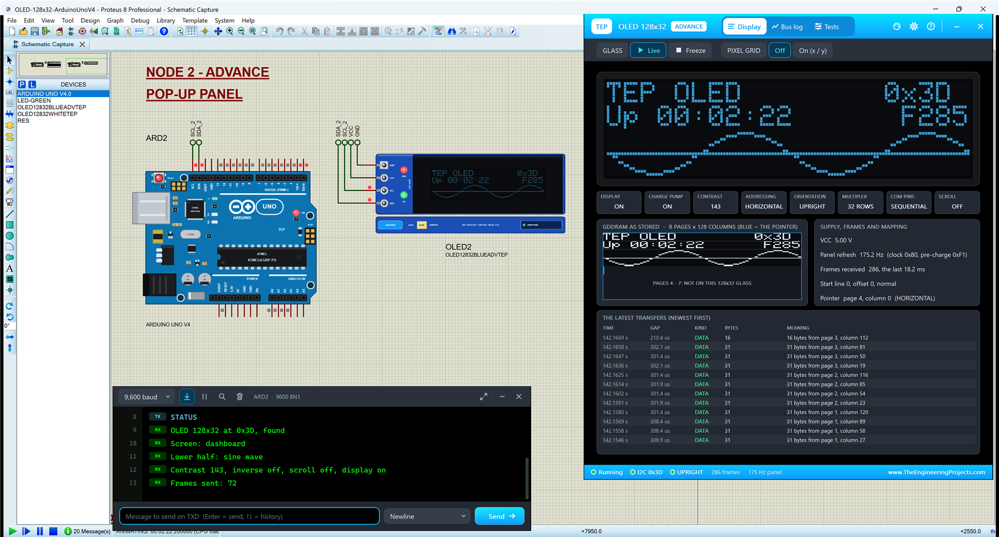
Task: Select the Wire Label (LBL) mode tool
Action: coord(9,92)
